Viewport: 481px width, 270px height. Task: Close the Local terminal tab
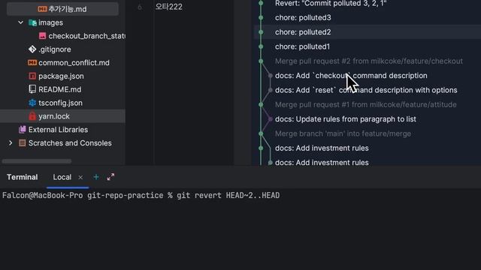coord(80,177)
